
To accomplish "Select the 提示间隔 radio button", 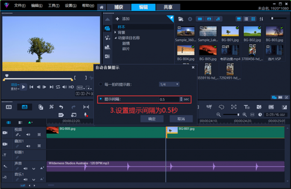I will coord(101,99).
